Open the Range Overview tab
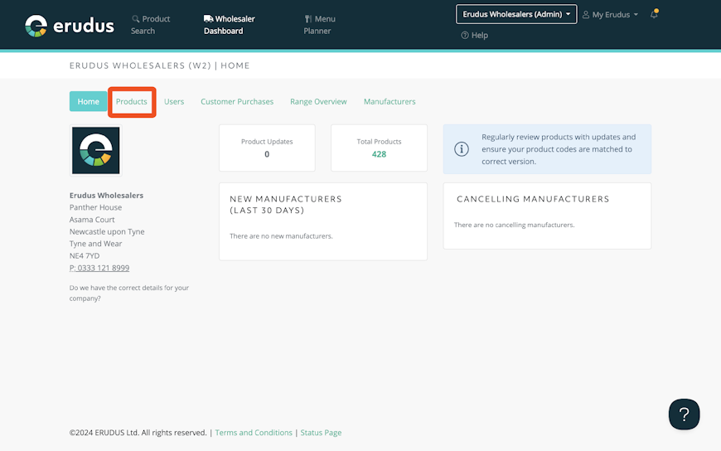Viewport: 721px width, 451px height. (x=318, y=102)
